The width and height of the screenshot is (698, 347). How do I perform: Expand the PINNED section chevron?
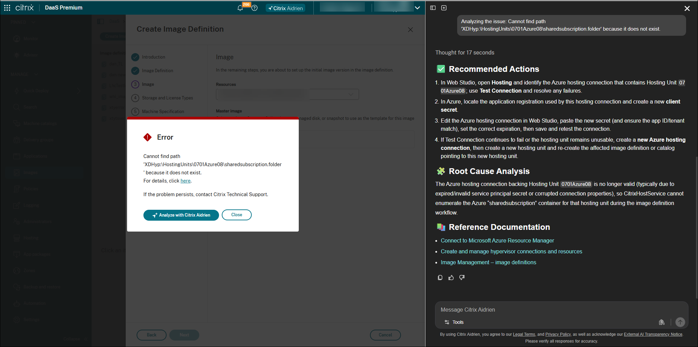pos(33,22)
